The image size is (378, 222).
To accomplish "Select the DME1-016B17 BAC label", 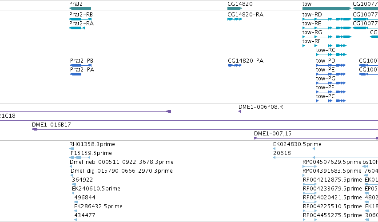I will (52, 125).
